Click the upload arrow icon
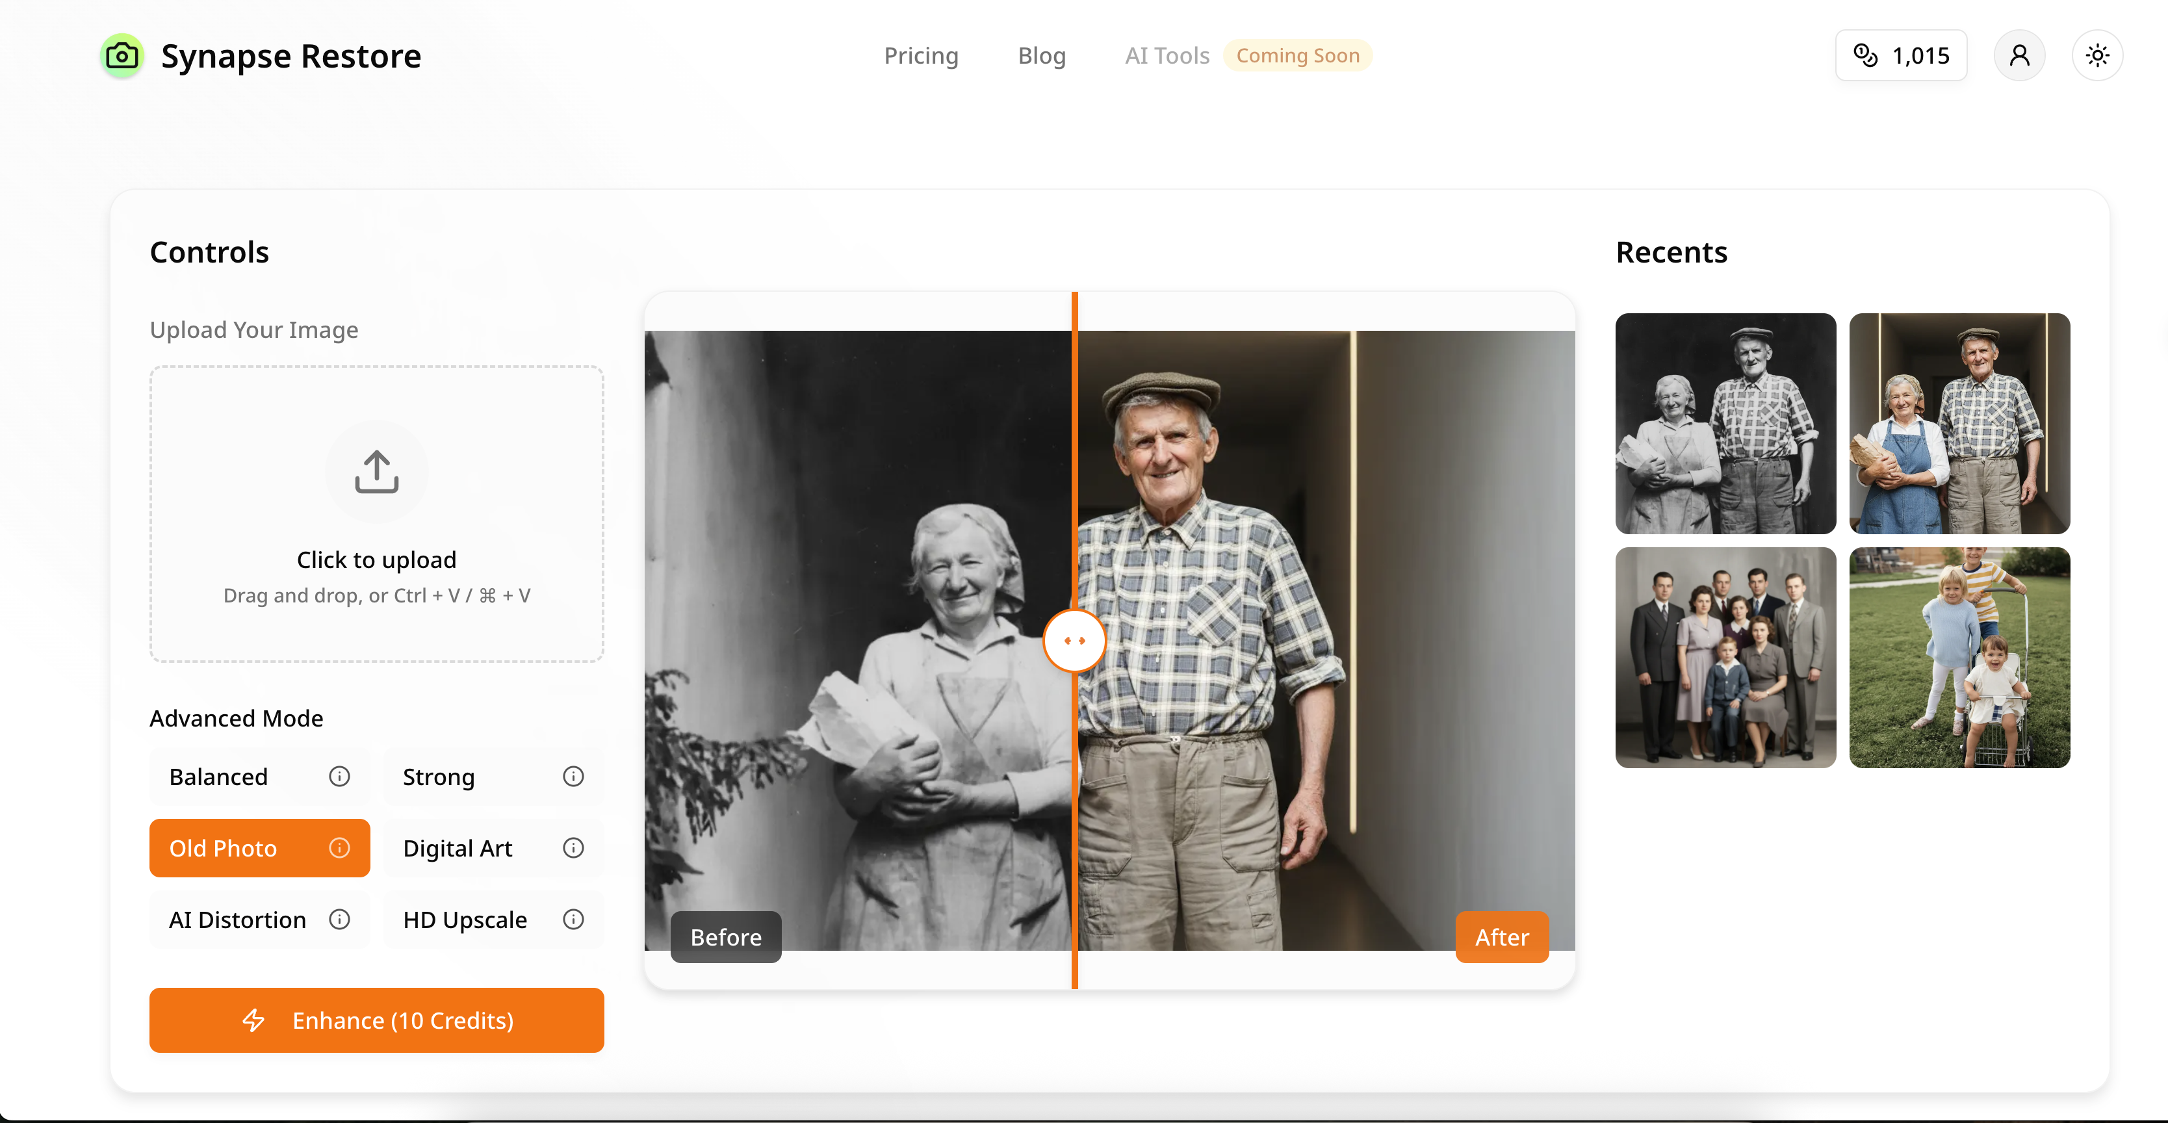Screen dimensions: 2168x1123 point(376,471)
